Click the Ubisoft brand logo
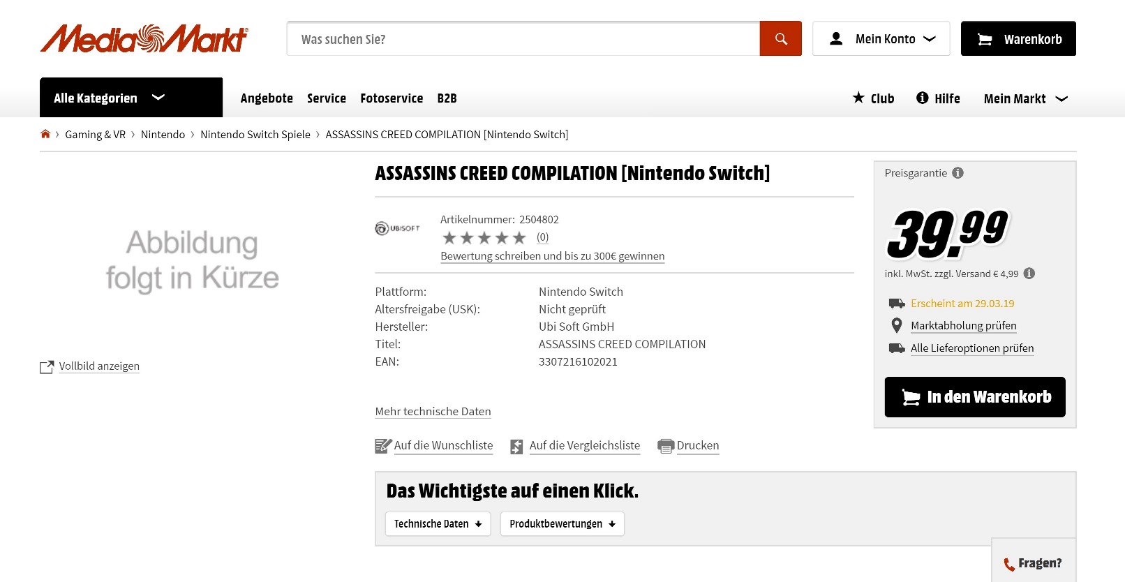Viewport: 1125px width, 582px height. 397,228
